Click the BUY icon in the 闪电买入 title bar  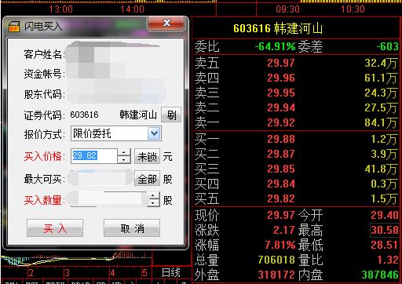click(x=13, y=26)
